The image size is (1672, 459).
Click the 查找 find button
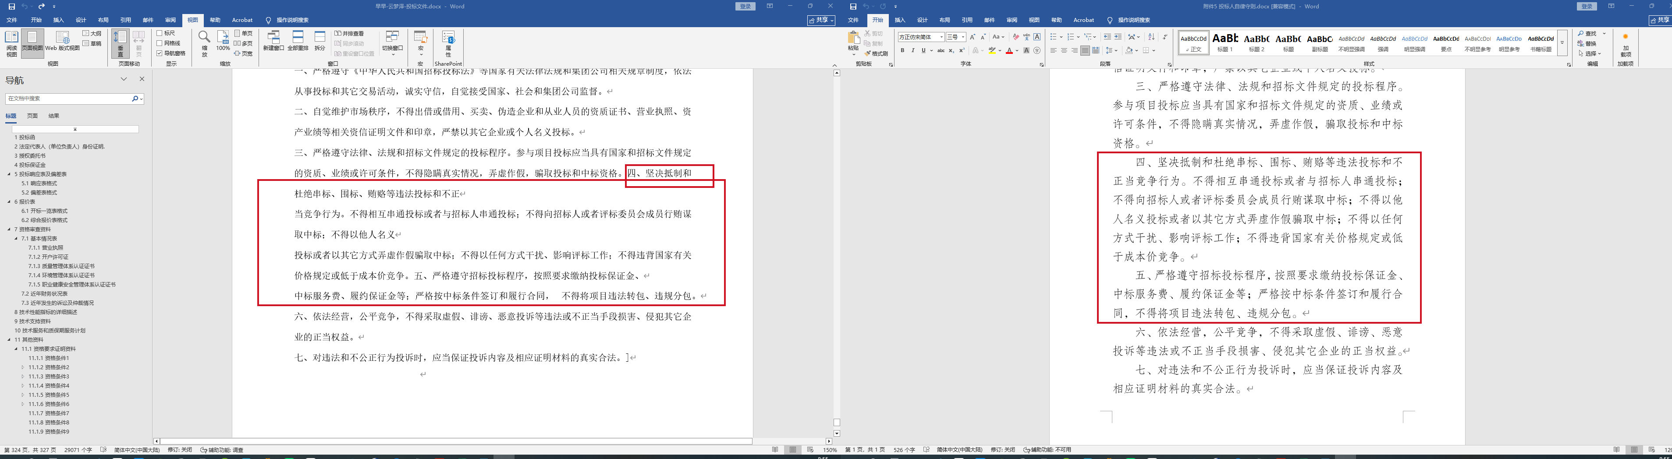tap(1587, 33)
